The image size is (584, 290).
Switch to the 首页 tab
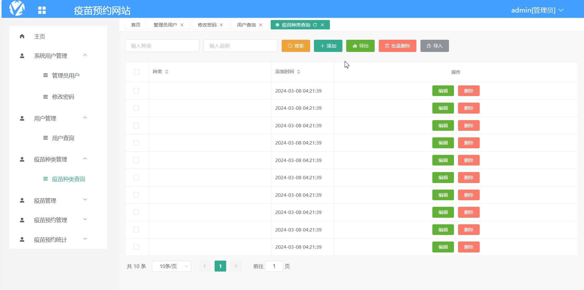tap(135, 25)
